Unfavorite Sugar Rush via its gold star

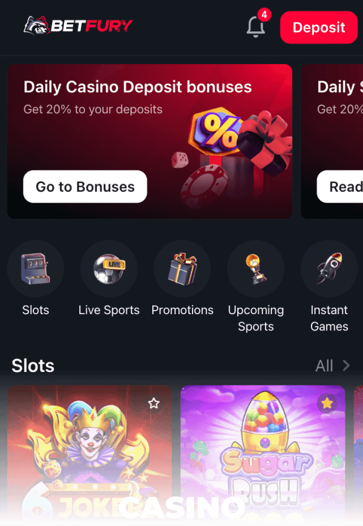327,403
